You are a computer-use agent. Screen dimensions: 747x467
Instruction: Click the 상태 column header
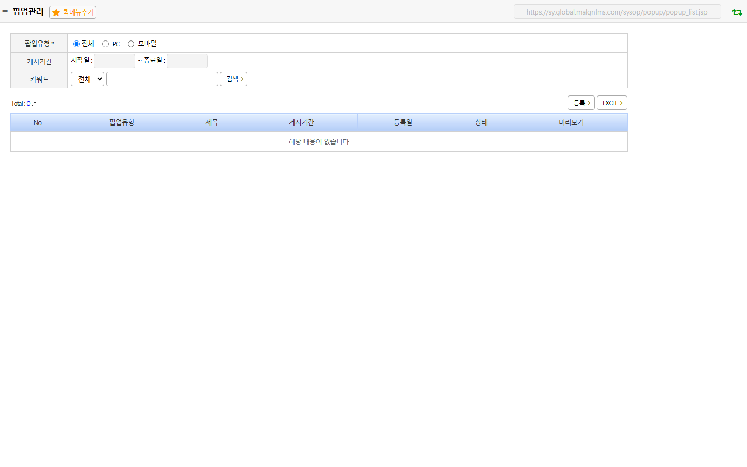[481, 122]
